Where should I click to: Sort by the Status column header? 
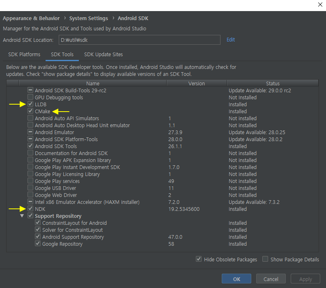point(273,83)
